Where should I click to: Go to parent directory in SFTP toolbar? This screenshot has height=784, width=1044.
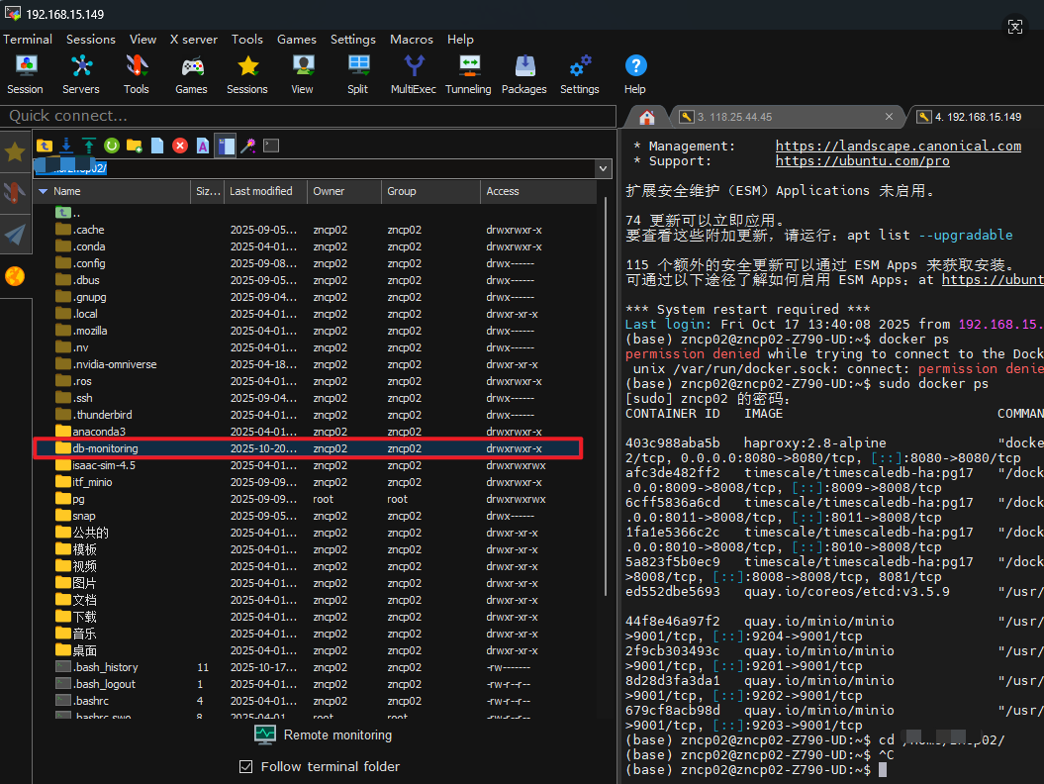[x=45, y=146]
